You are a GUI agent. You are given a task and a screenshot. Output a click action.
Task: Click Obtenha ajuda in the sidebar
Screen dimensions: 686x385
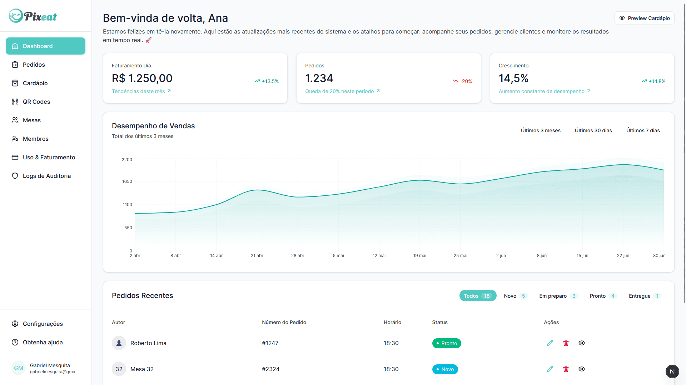click(x=43, y=342)
